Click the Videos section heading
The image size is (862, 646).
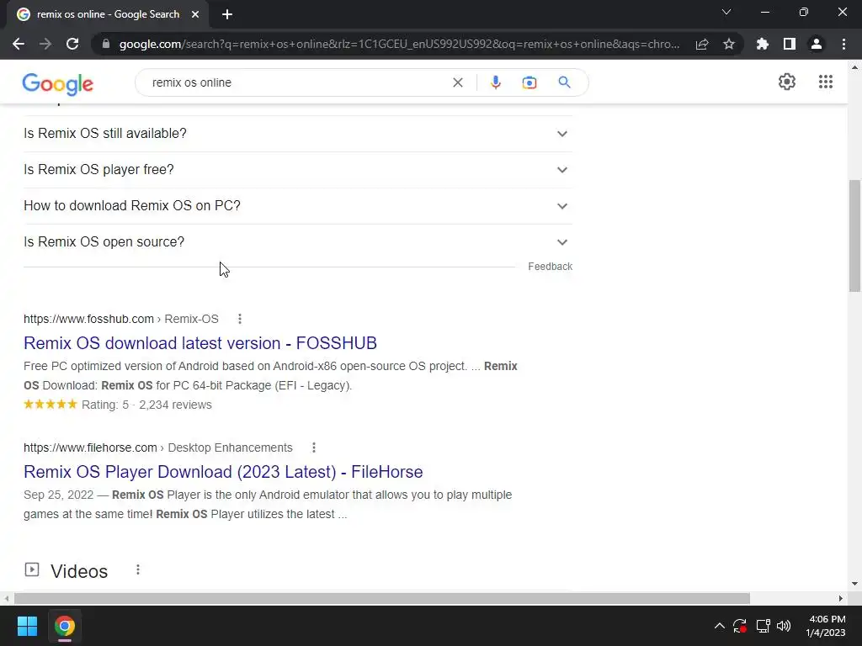click(79, 571)
